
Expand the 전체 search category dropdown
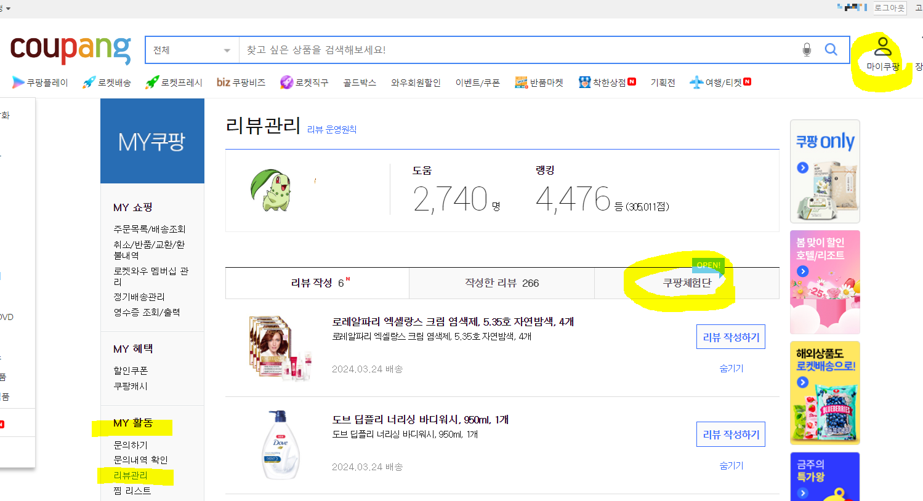pos(192,50)
